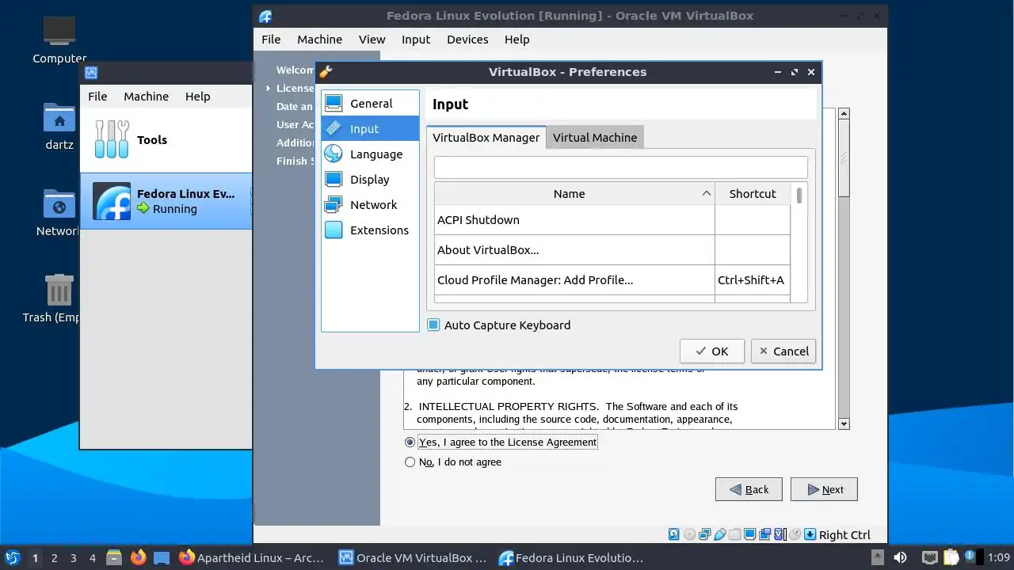Switch to Oracle VM VirtualBox taskbar entry
1014x570 pixels.
click(413, 557)
